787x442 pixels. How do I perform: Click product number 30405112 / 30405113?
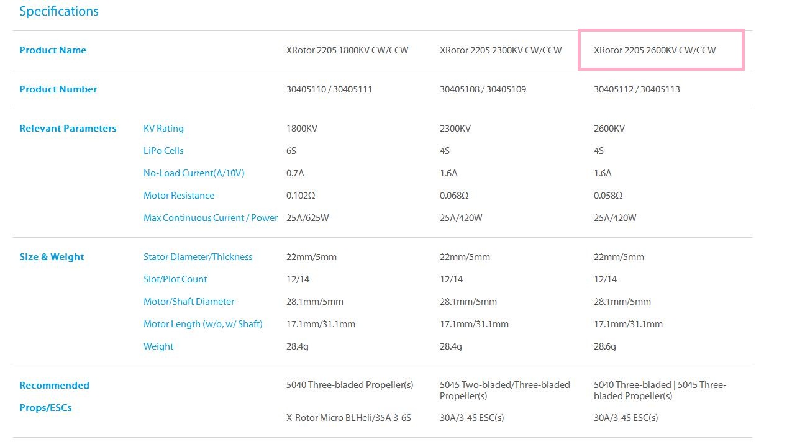click(637, 89)
